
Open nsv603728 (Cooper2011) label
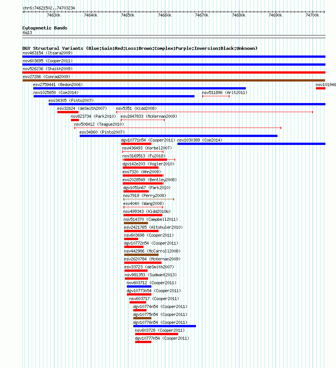(x=160, y=331)
